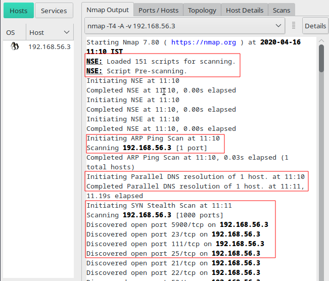Click the 'open port 23/tcp' line
The width and height of the screenshot is (329, 281).
(173, 234)
